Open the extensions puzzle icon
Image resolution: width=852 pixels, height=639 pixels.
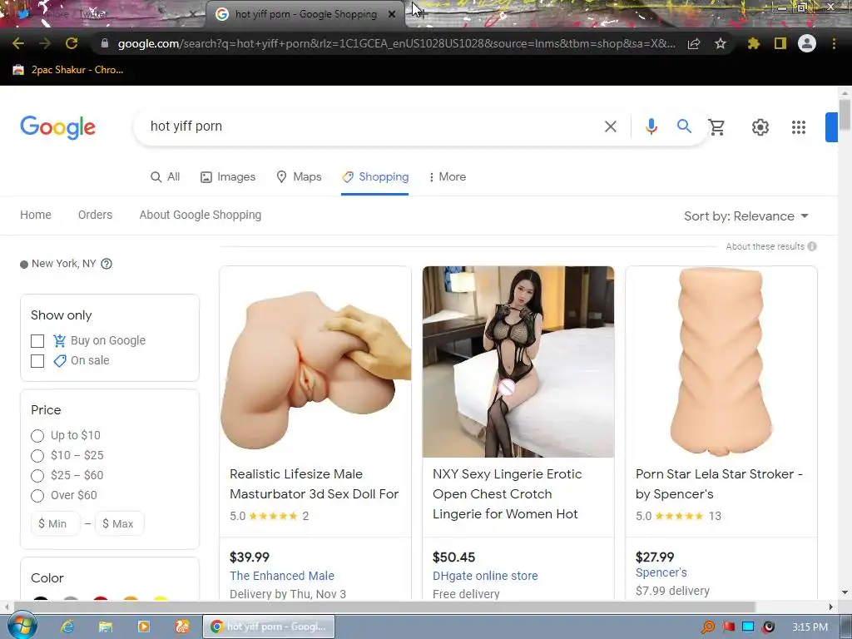[753, 43]
